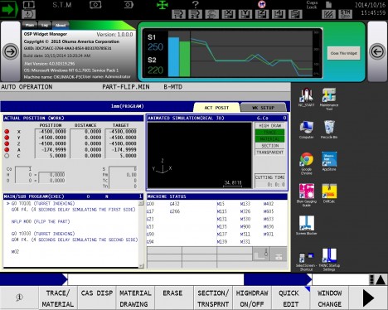Switch to the Main widget tab

(x=30, y=25)
